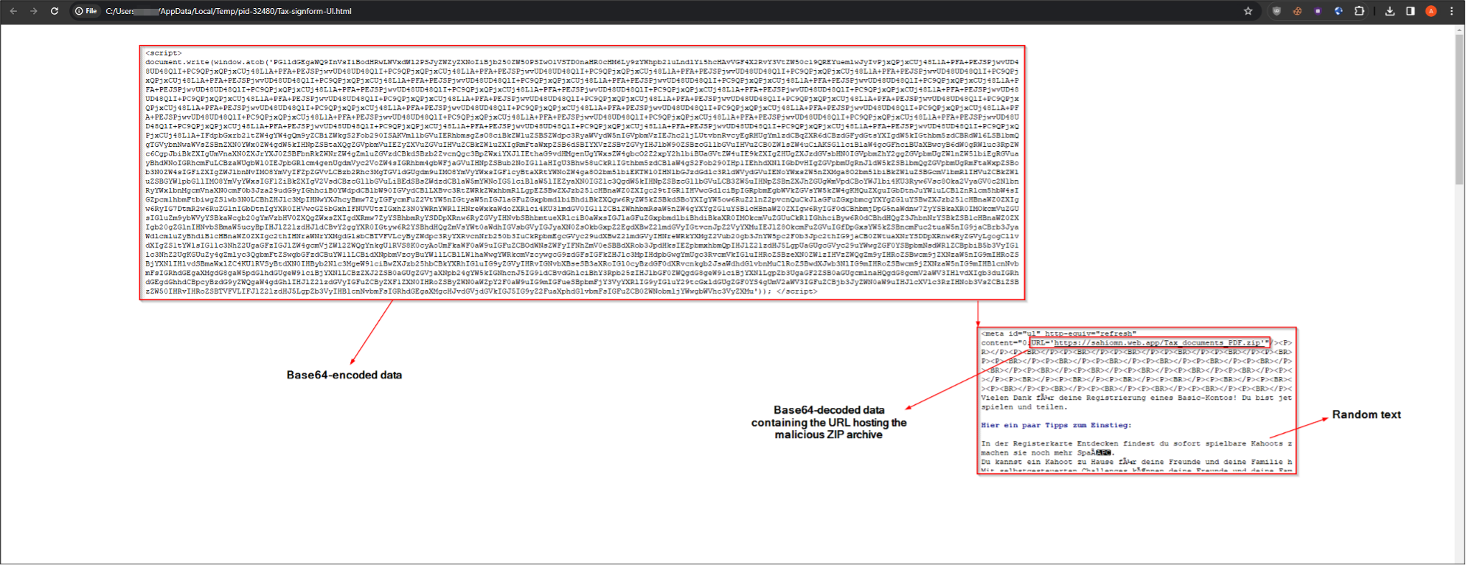Click the Base64-encoded script block
Screen dimensions: 1466x565
pos(582,173)
